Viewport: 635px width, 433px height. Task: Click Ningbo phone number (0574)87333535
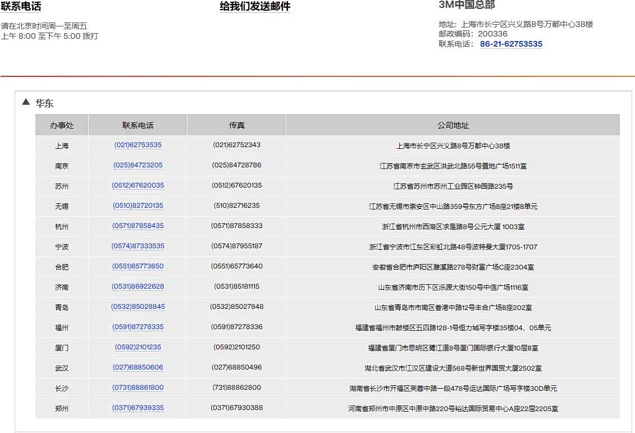(x=138, y=246)
